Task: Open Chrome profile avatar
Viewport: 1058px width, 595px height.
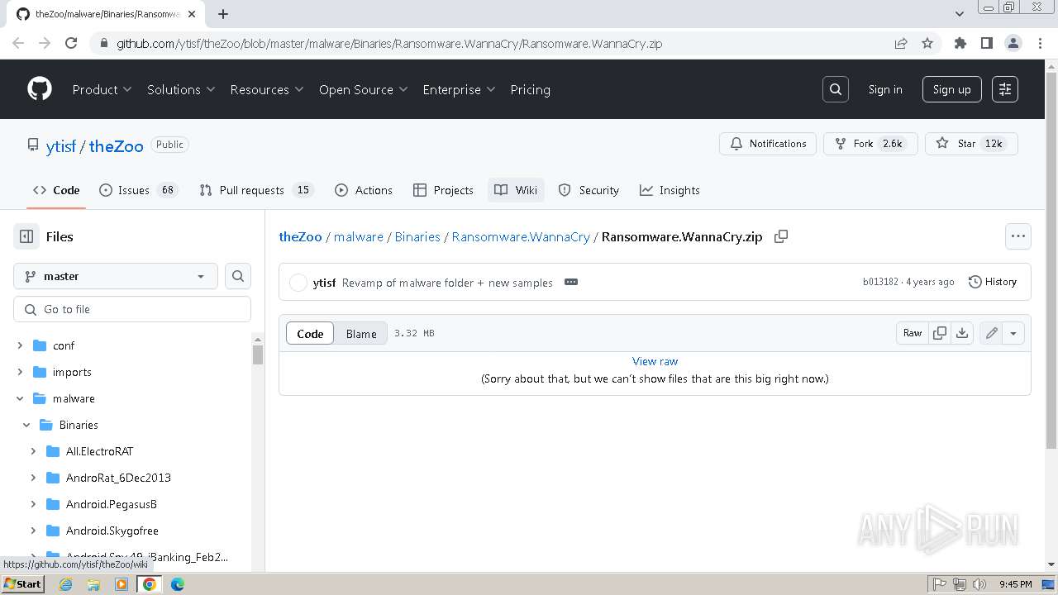Action: click(x=1013, y=43)
